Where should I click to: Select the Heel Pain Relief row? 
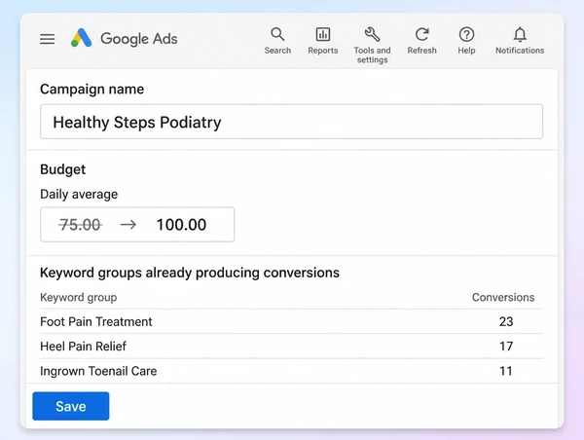tap(291, 347)
